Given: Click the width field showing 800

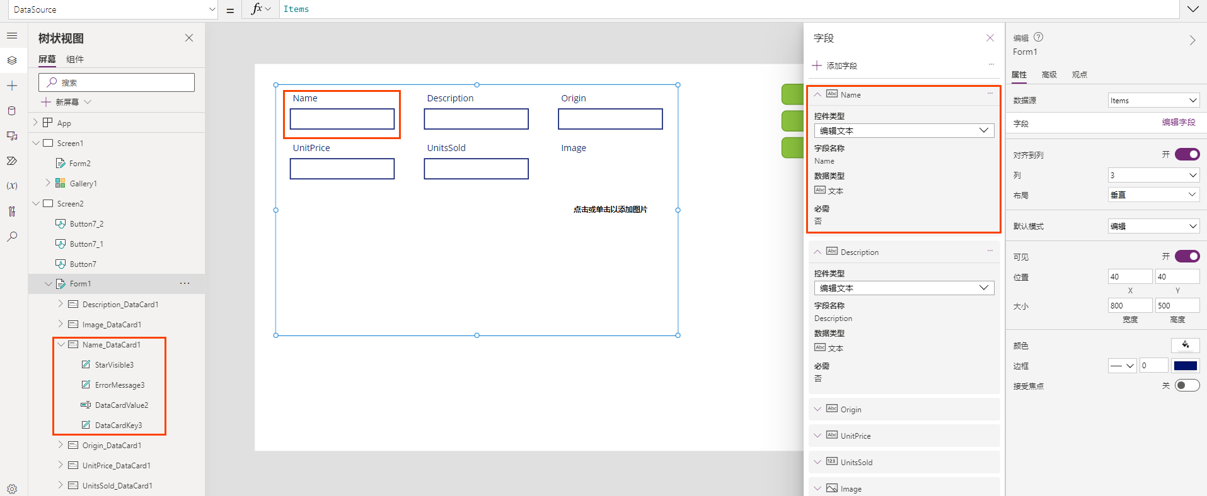Looking at the screenshot, I should (1130, 305).
